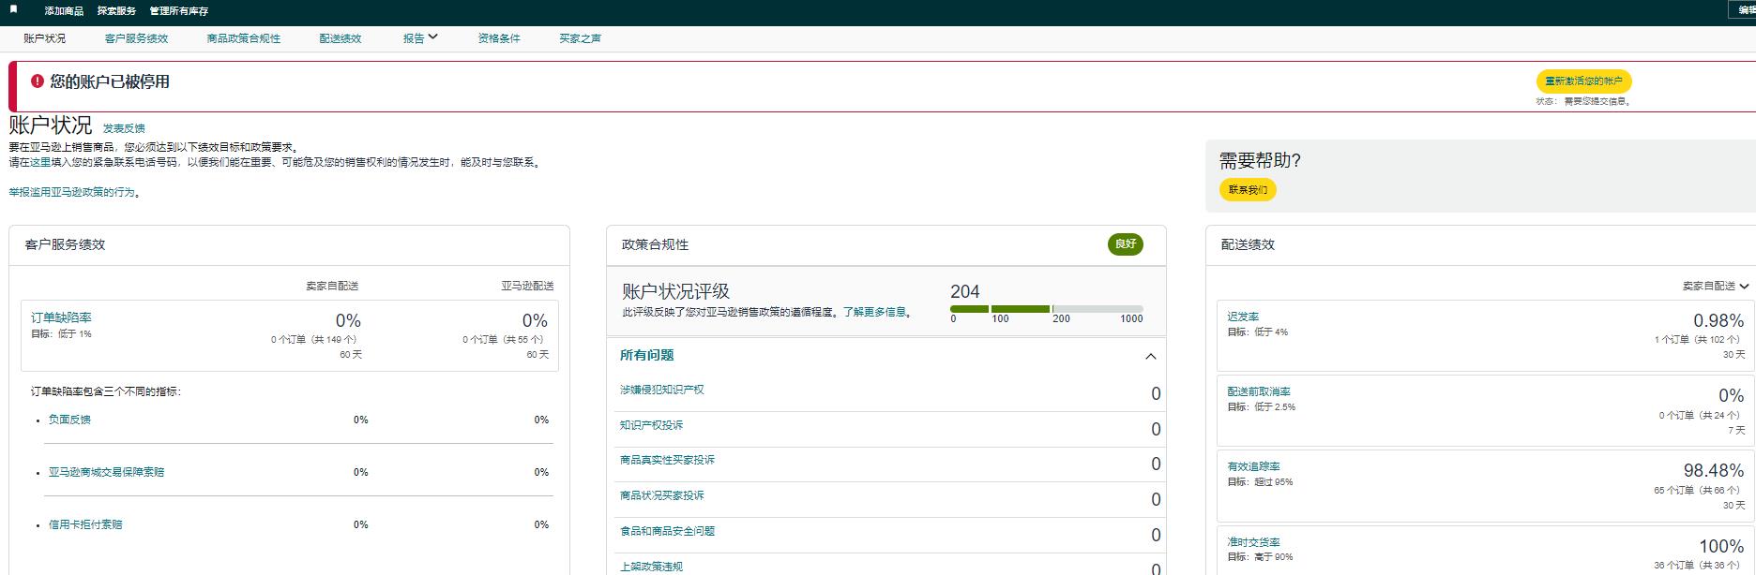Open 商品真实性买家投诉 link
Screen dimensions: 1756x575
pos(667,460)
